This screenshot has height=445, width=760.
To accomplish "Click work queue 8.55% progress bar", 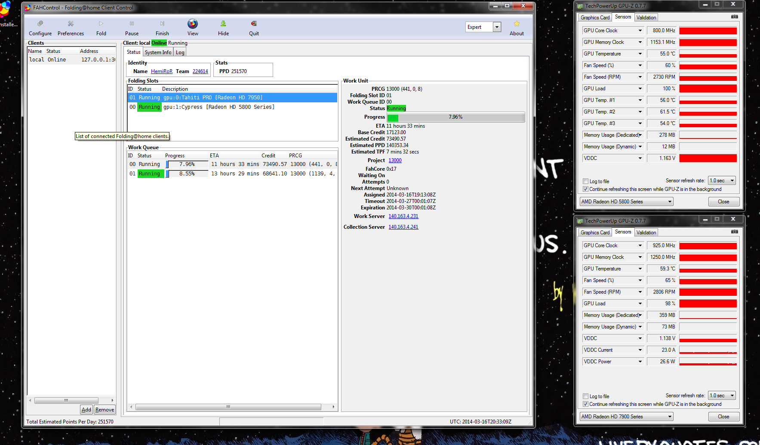I will [x=187, y=174].
